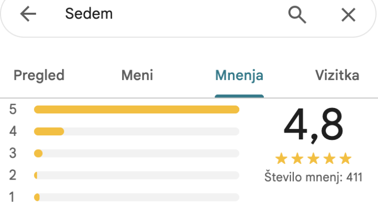
Task: Click the "5" label beside the top bar
Action: [x=13, y=109]
